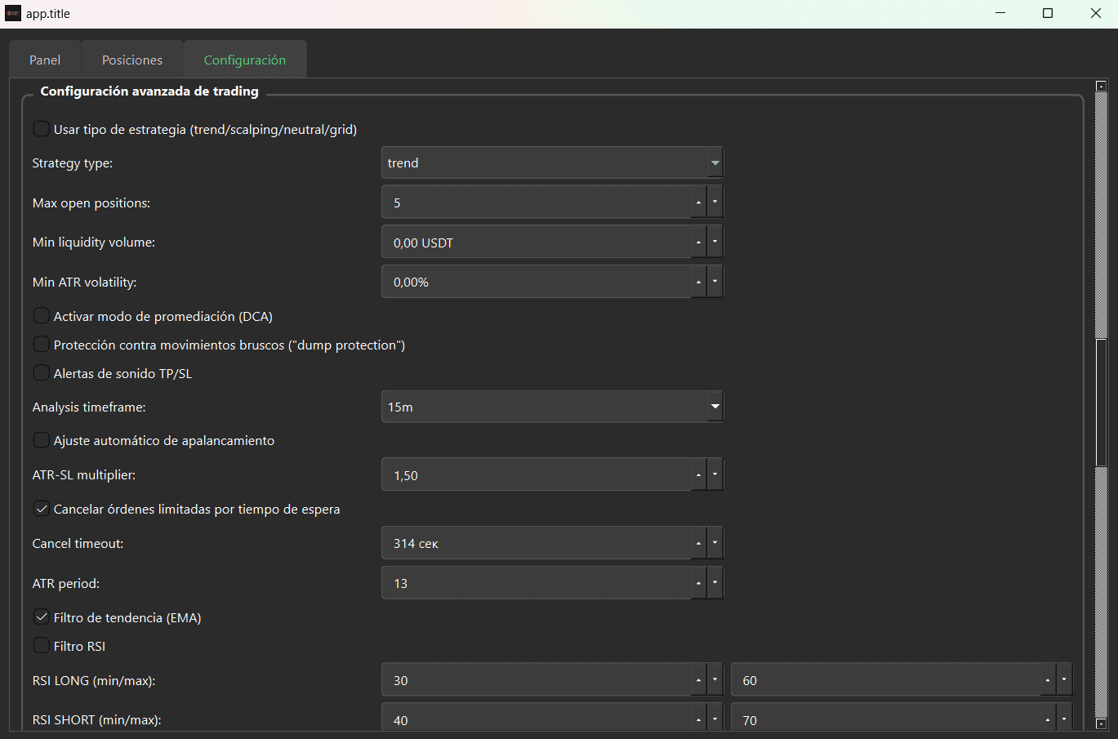The height and width of the screenshot is (739, 1118).
Task: Enable "Usar tipo de estrategia" option
Action: coord(41,127)
